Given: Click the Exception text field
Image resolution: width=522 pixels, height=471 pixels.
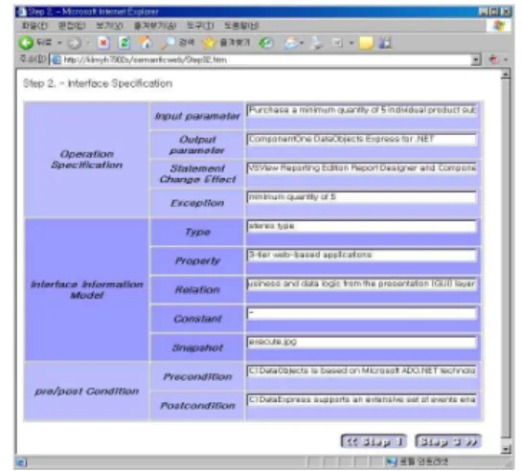Looking at the screenshot, I should (361, 197).
